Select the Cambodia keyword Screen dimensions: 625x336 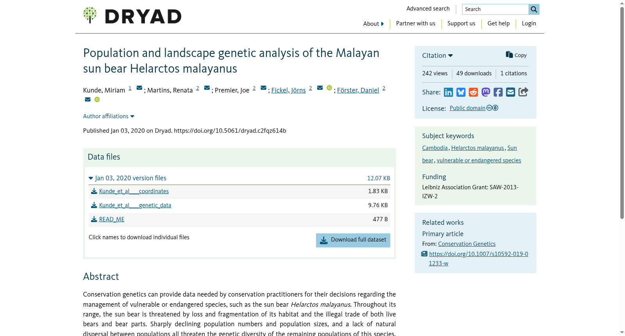(435, 148)
